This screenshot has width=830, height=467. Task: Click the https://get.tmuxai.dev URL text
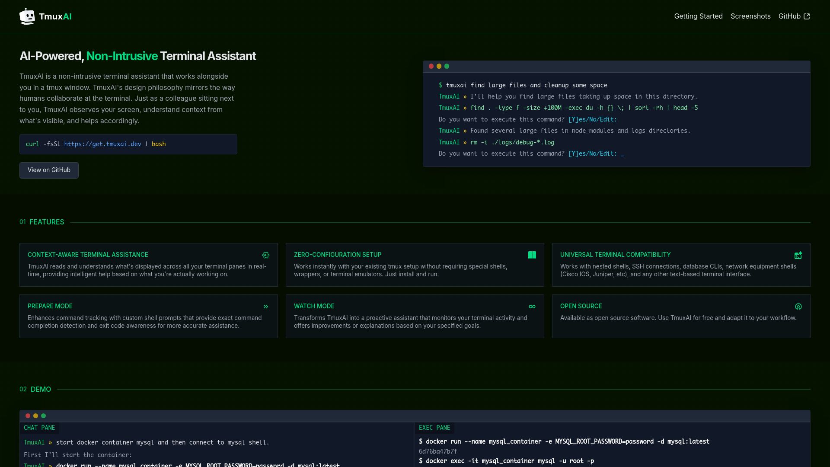point(102,144)
